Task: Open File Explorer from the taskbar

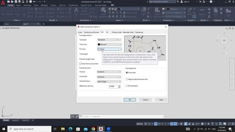Action: 63,129
